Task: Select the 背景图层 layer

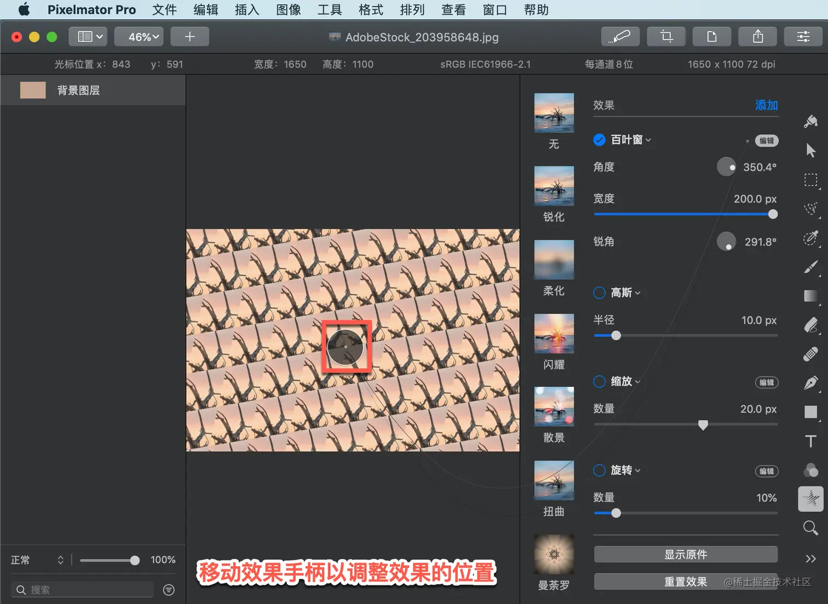Action: (93, 90)
